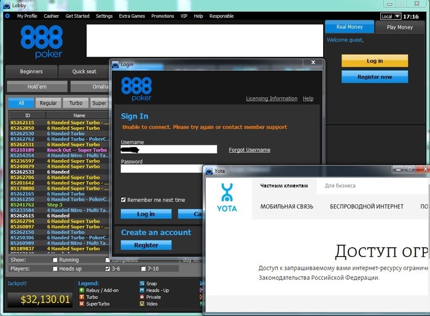Open the Responsible menu
The width and height of the screenshot is (430, 316).
tap(222, 16)
